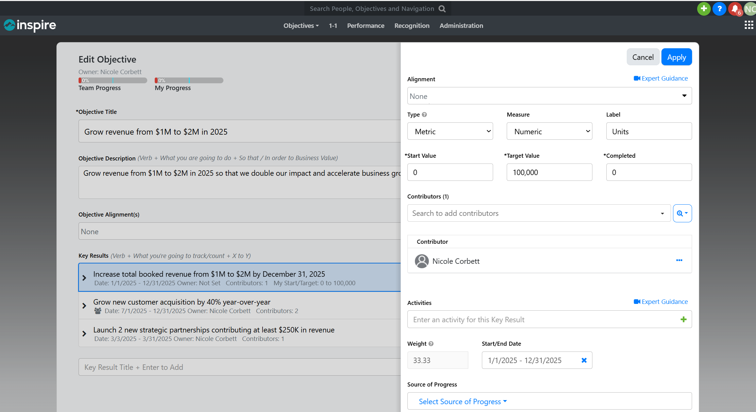Open the blue help question icon
756x412 pixels.
click(x=719, y=9)
